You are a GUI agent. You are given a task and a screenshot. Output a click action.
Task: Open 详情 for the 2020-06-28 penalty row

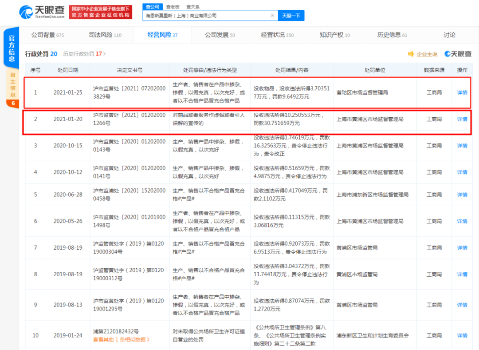pos(462,195)
